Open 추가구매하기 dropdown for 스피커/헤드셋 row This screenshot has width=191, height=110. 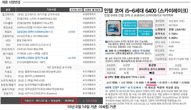[90, 80]
